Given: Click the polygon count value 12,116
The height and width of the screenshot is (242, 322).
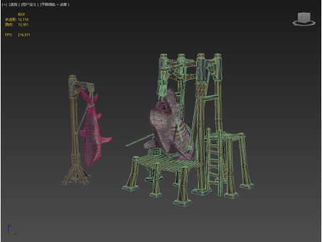Looking at the screenshot, I should coord(23,19).
